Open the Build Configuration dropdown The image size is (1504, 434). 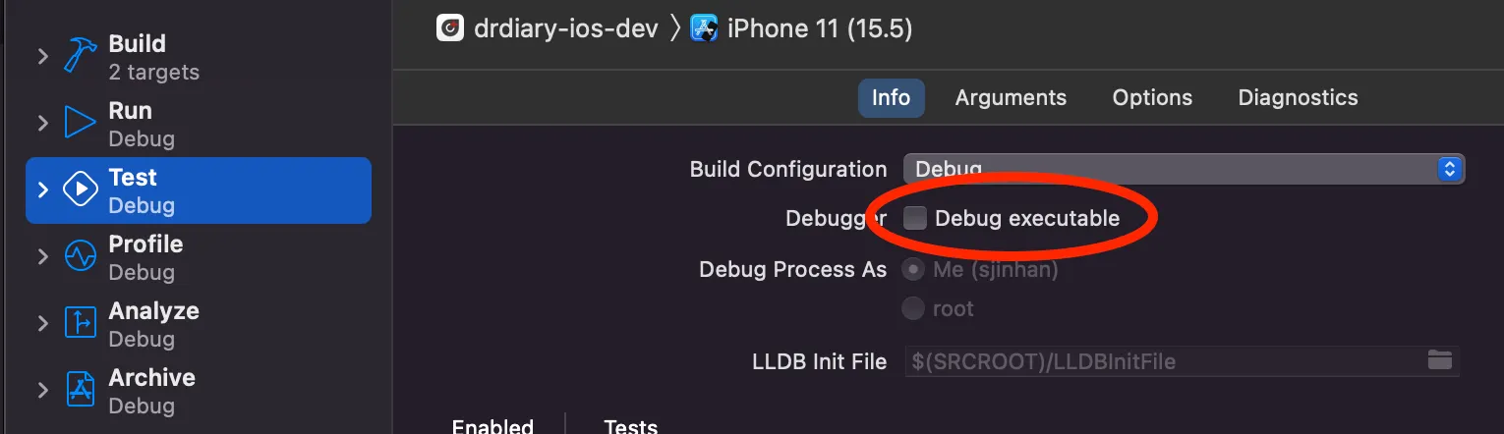coord(1184,169)
